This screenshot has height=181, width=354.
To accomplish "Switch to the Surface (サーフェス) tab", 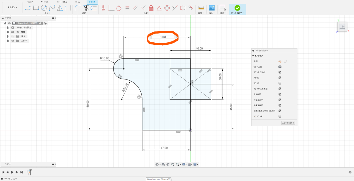I will (45, 2).
